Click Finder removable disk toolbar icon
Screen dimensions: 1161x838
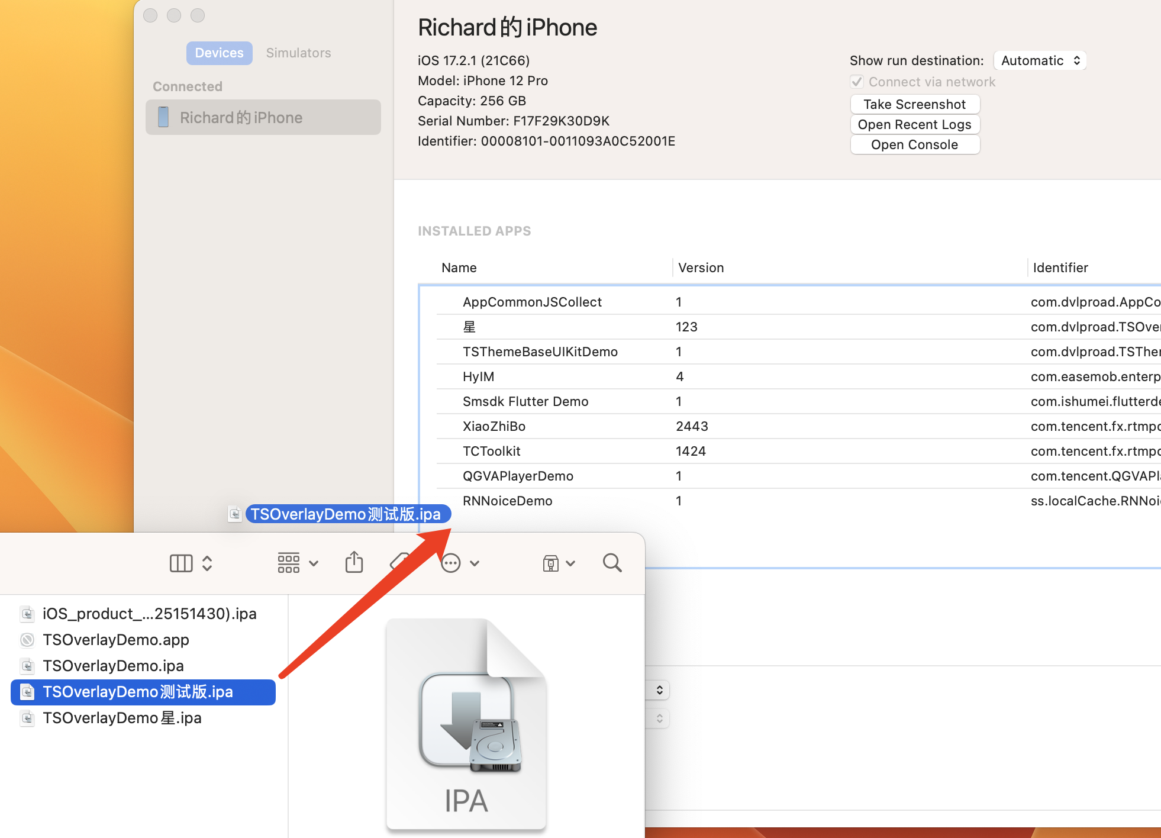click(550, 563)
